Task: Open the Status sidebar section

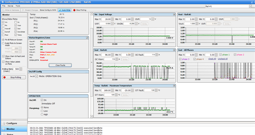Action: pyautogui.click(x=14, y=134)
